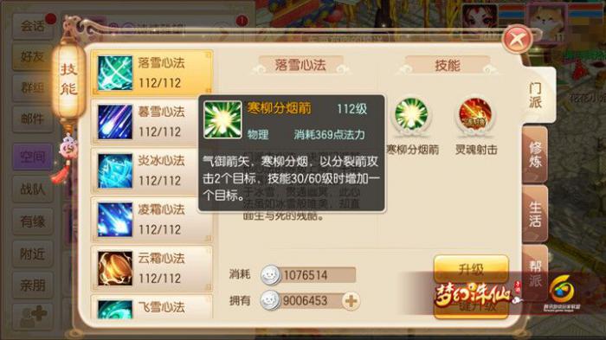606x340 pixels.
Task: Select the 云霜心法 drum icon
Action: click(115, 268)
